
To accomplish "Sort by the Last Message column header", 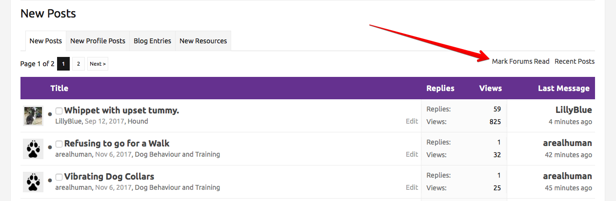I will pyautogui.click(x=564, y=88).
